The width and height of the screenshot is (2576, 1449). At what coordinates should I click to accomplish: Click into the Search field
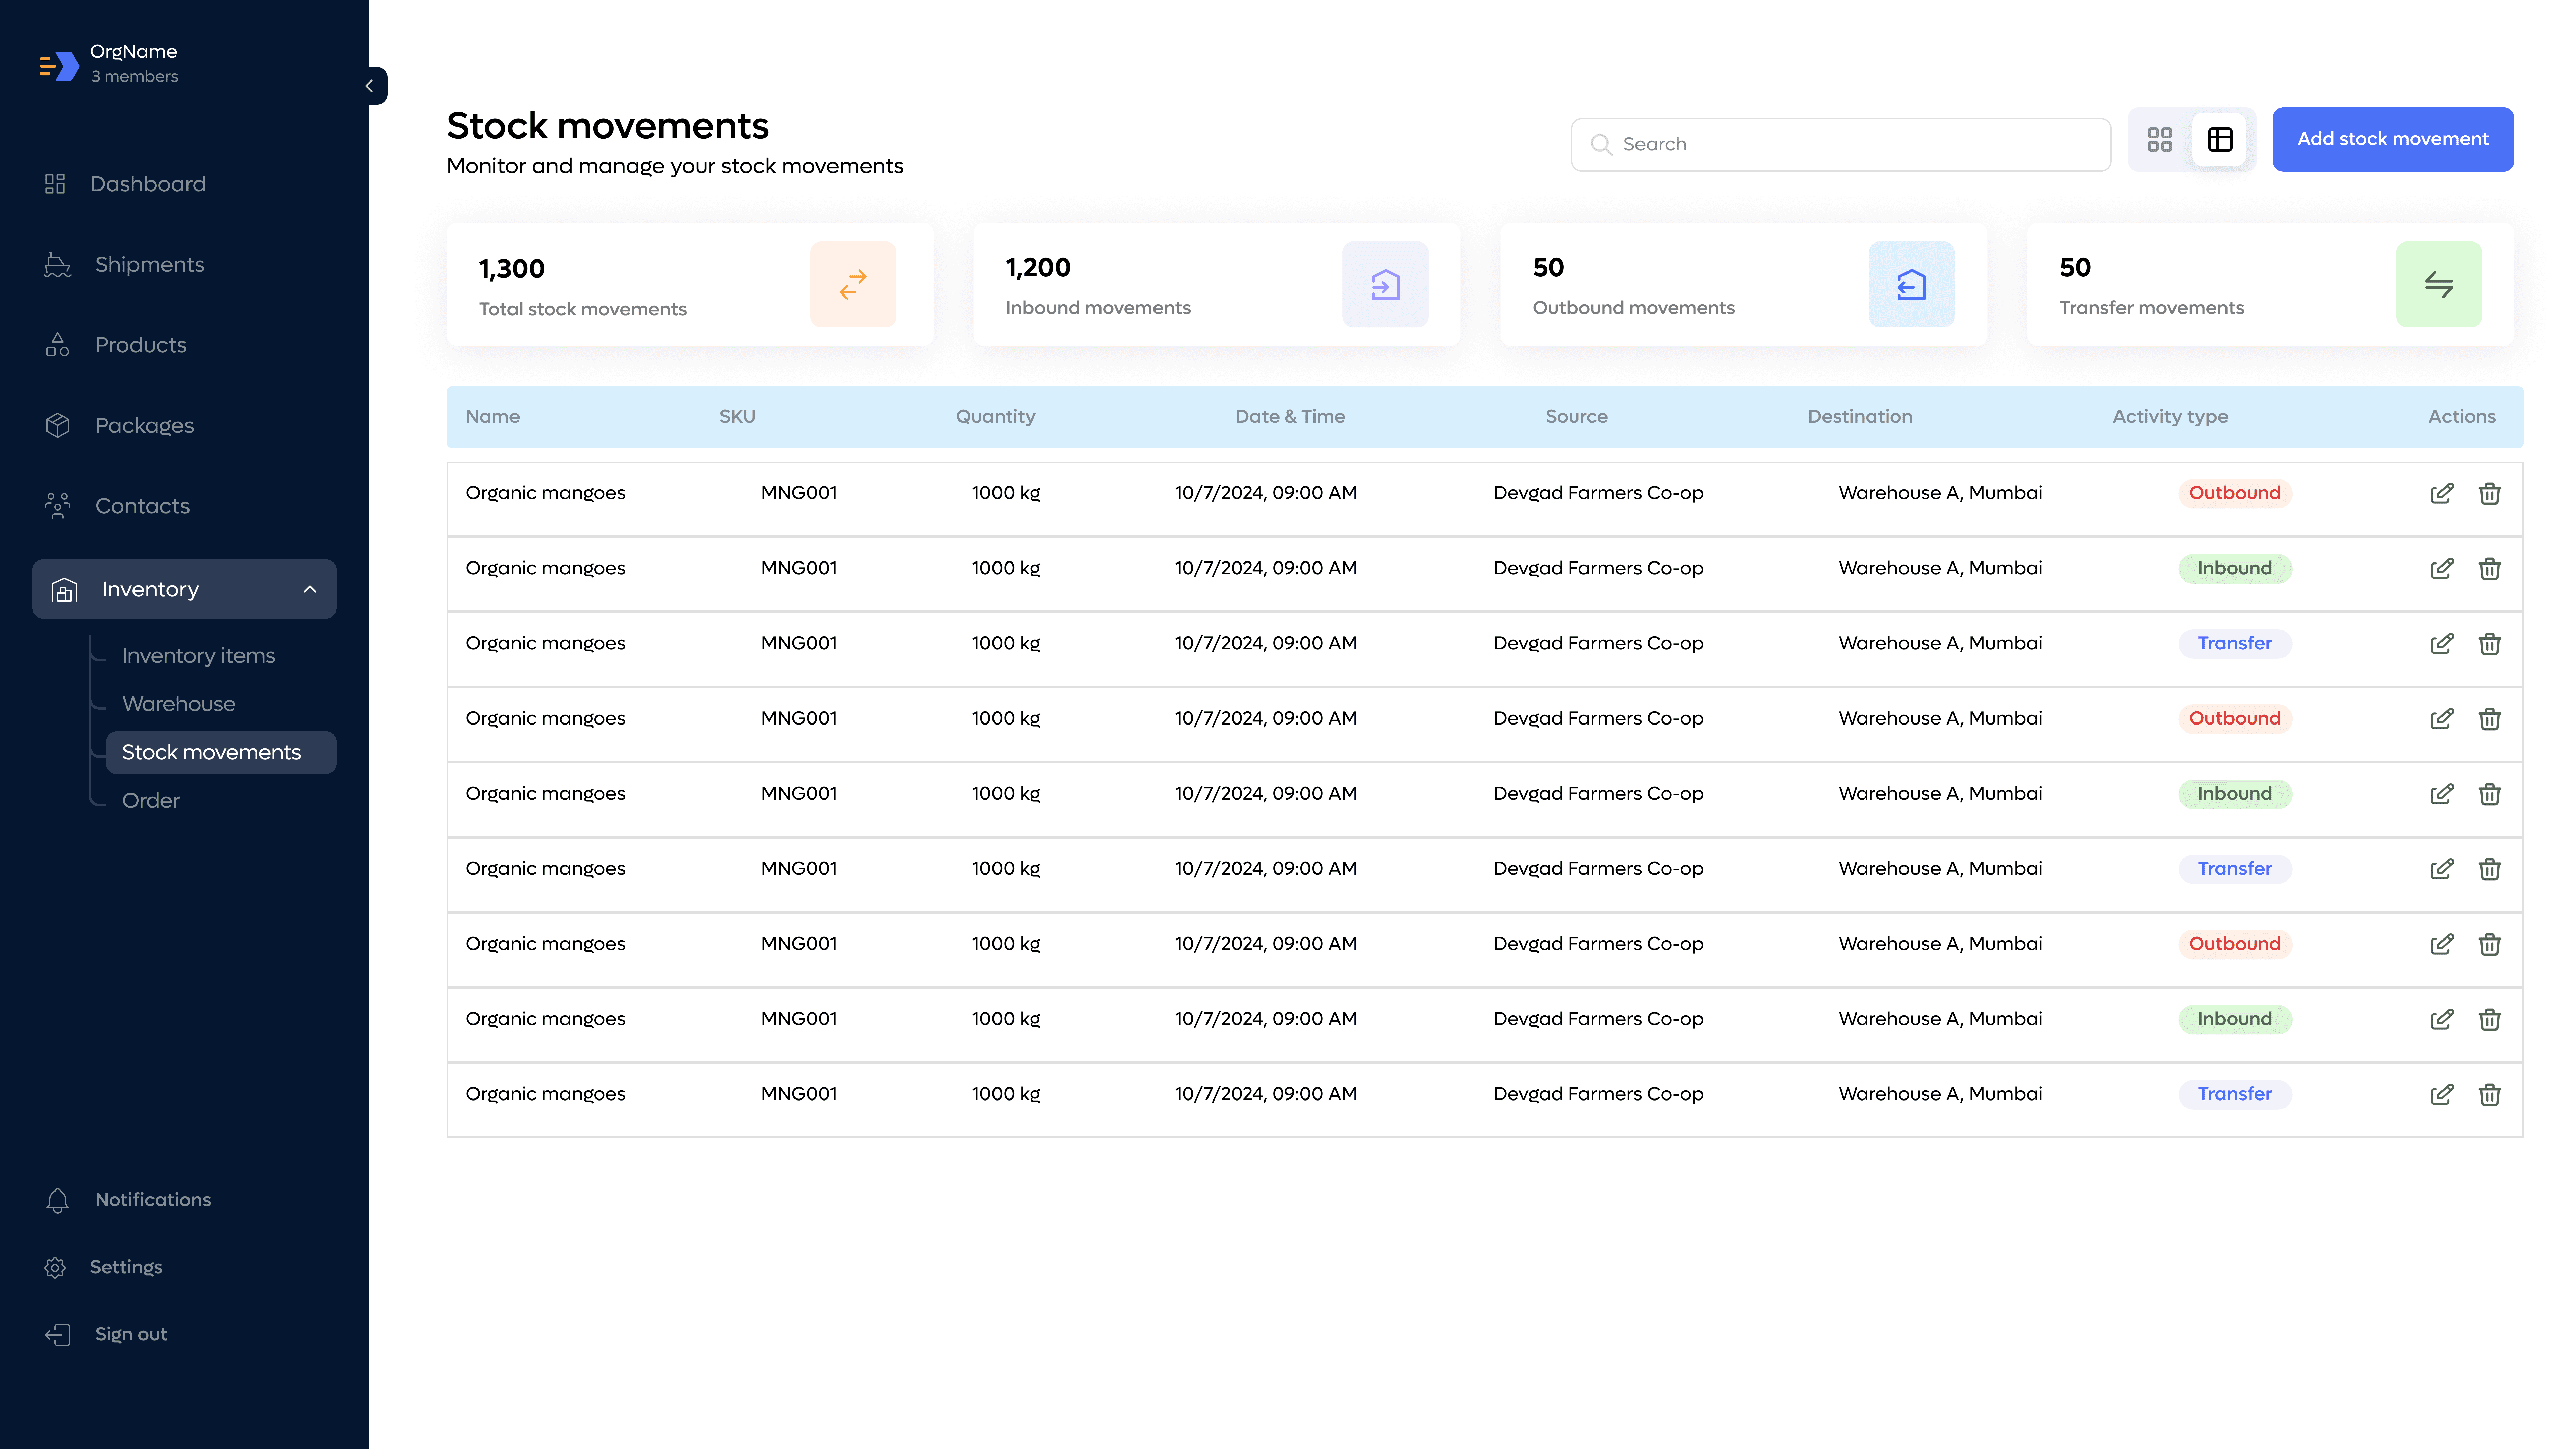click(x=1840, y=144)
